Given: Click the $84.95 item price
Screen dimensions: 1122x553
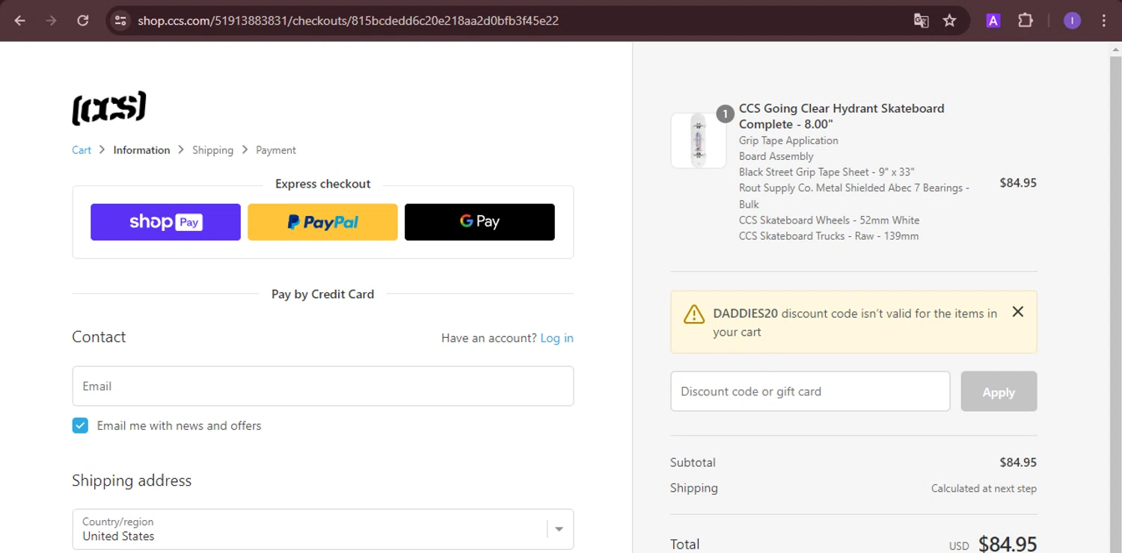Looking at the screenshot, I should (x=1018, y=183).
